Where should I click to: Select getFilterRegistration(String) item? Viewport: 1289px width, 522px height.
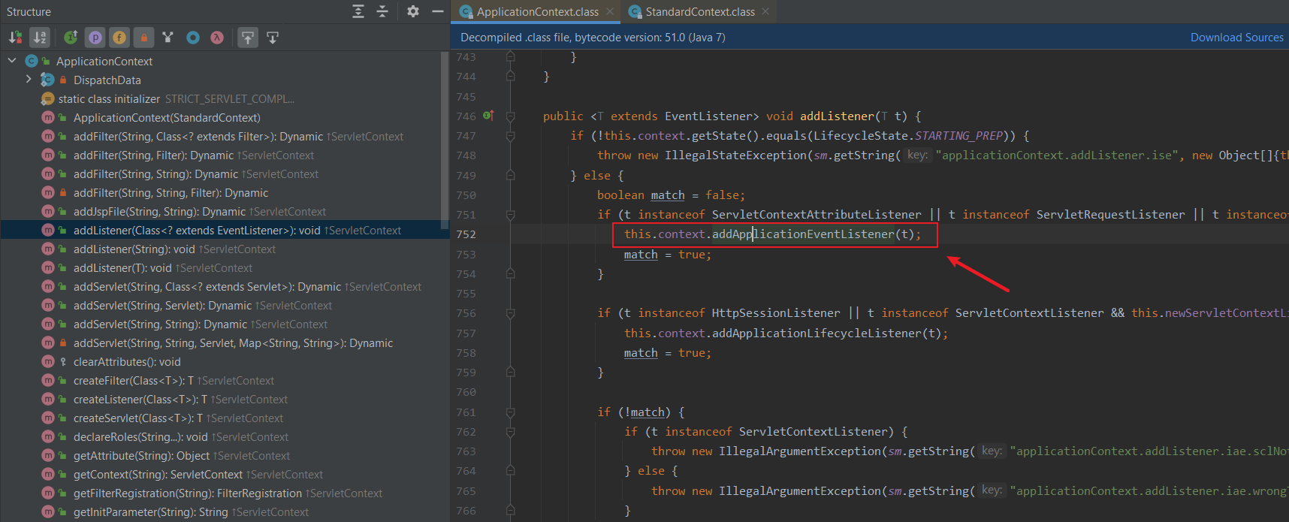tap(228, 493)
